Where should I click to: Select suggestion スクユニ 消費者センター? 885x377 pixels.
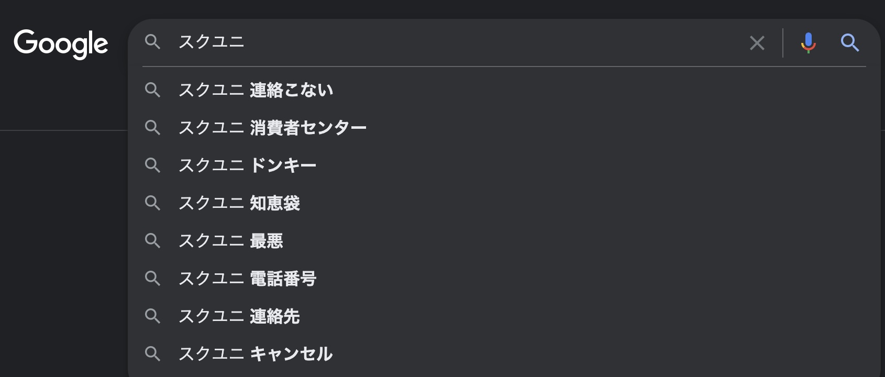click(504, 128)
